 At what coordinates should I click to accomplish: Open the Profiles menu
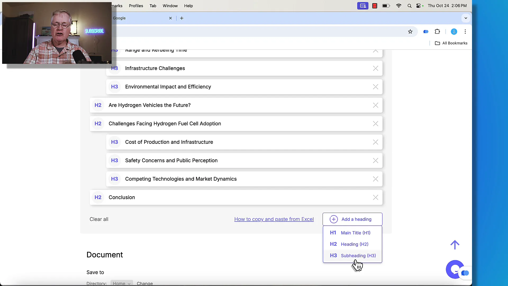(x=136, y=6)
